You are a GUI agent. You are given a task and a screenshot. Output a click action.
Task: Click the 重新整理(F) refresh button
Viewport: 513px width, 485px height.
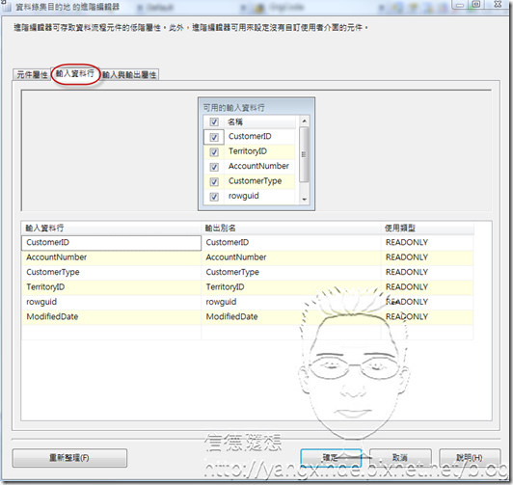click(69, 458)
